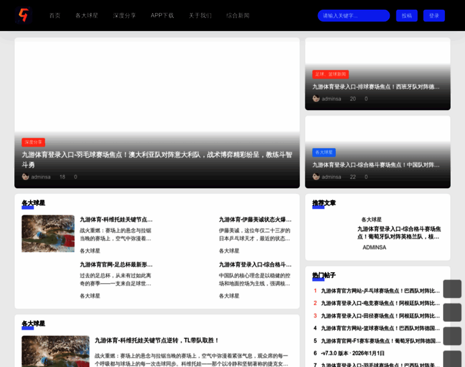Open the 九游体育官网-足总杯最新形… title
The image size is (465, 367).
(116, 265)
